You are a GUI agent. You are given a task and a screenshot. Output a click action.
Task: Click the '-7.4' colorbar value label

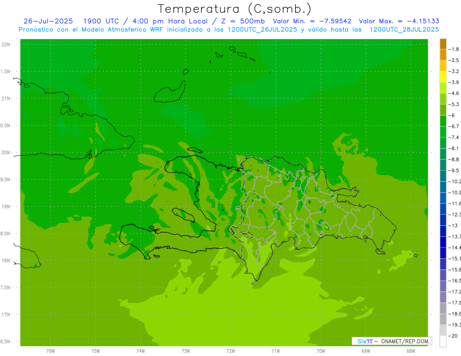pos(454,137)
